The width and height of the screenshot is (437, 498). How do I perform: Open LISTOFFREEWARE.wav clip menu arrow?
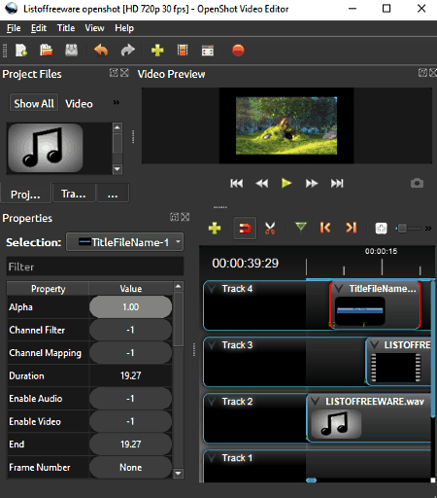click(315, 402)
